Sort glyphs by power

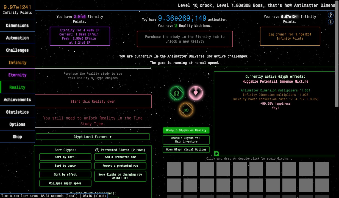(x=65, y=166)
